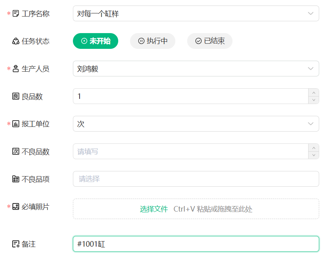Click the 备注 note icon
The width and height of the screenshot is (331, 262).
pyautogui.click(x=16, y=244)
